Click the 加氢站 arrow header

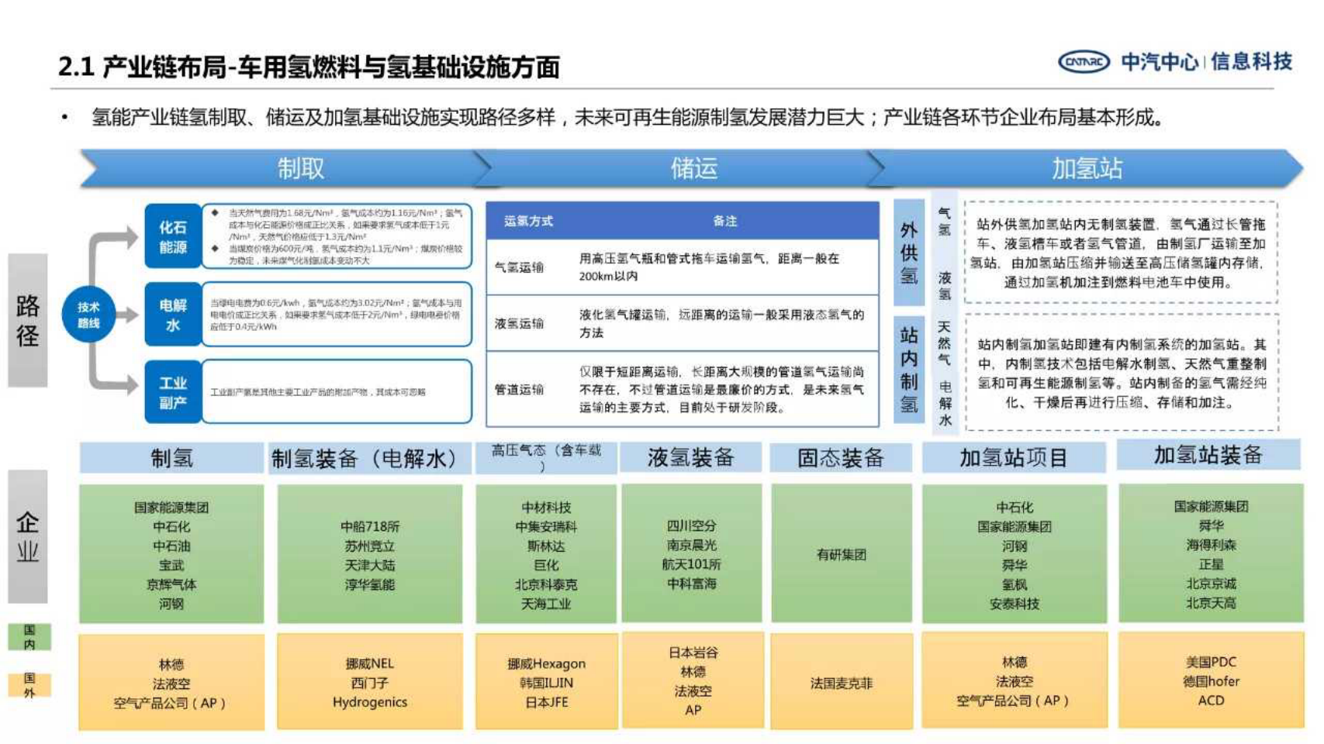coord(1086,168)
